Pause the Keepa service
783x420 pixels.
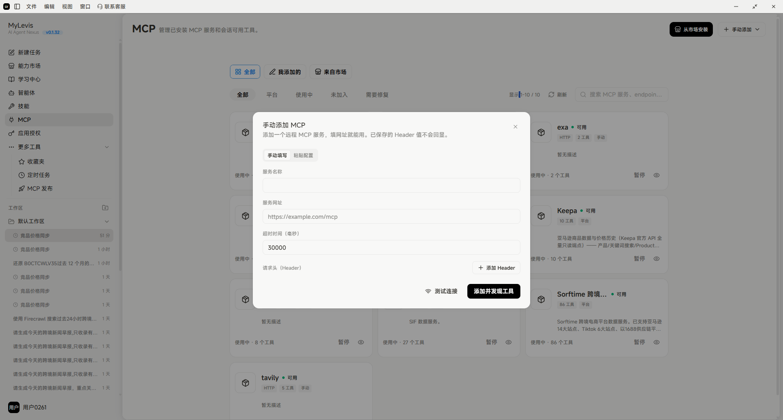(x=639, y=259)
